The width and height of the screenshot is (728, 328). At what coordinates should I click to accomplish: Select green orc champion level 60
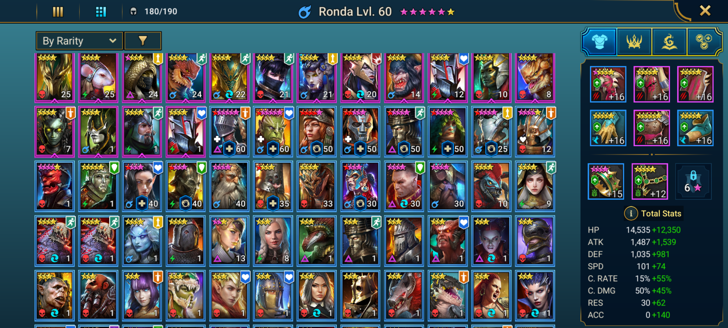273,132
